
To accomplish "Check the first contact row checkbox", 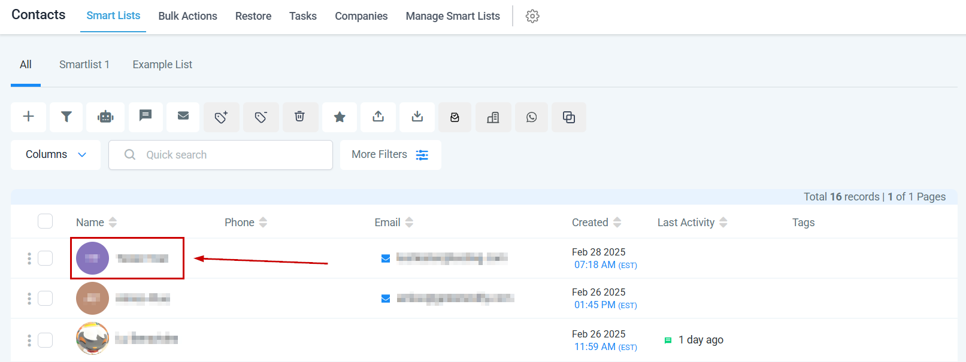I will point(45,258).
